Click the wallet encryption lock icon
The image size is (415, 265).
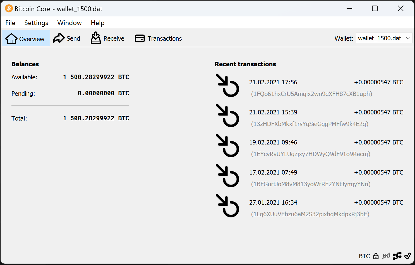pos(376,256)
